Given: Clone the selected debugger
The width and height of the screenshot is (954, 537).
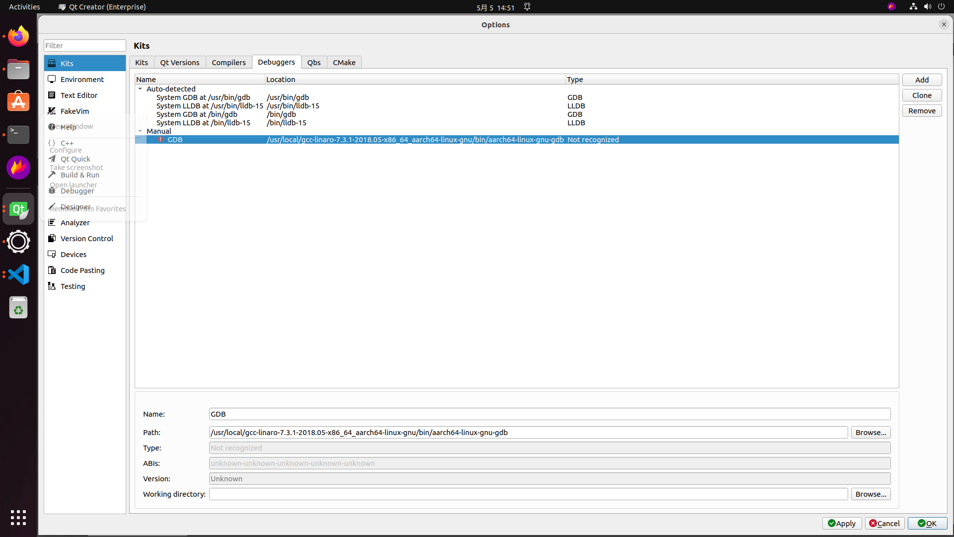Looking at the screenshot, I should (922, 95).
